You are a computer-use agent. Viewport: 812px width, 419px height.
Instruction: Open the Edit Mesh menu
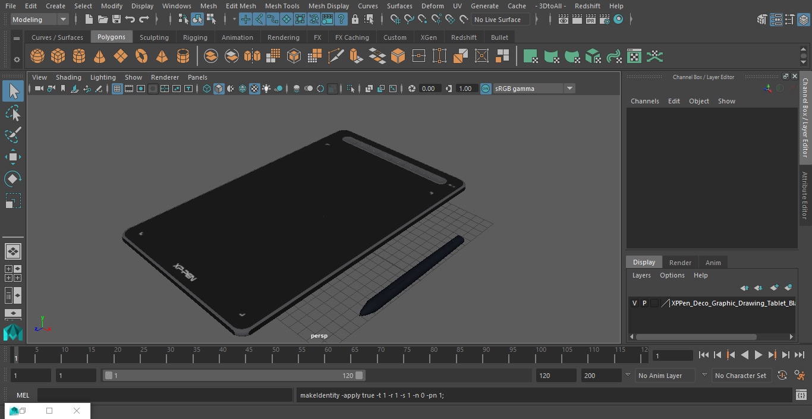click(241, 6)
